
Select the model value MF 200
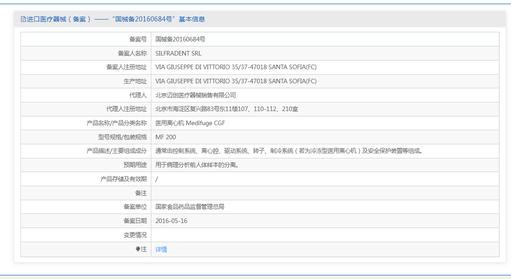(x=165, y=137)
